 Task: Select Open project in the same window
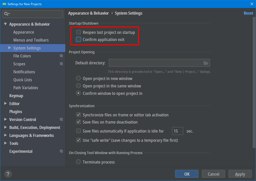pos(78,86)
